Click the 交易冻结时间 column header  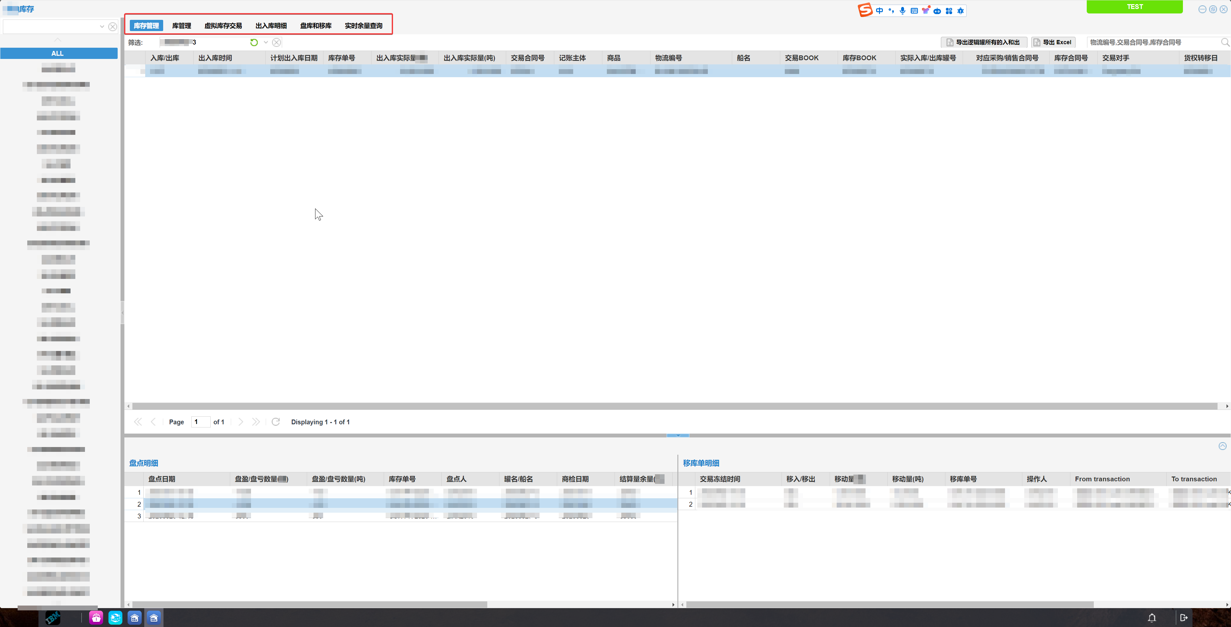739,479
